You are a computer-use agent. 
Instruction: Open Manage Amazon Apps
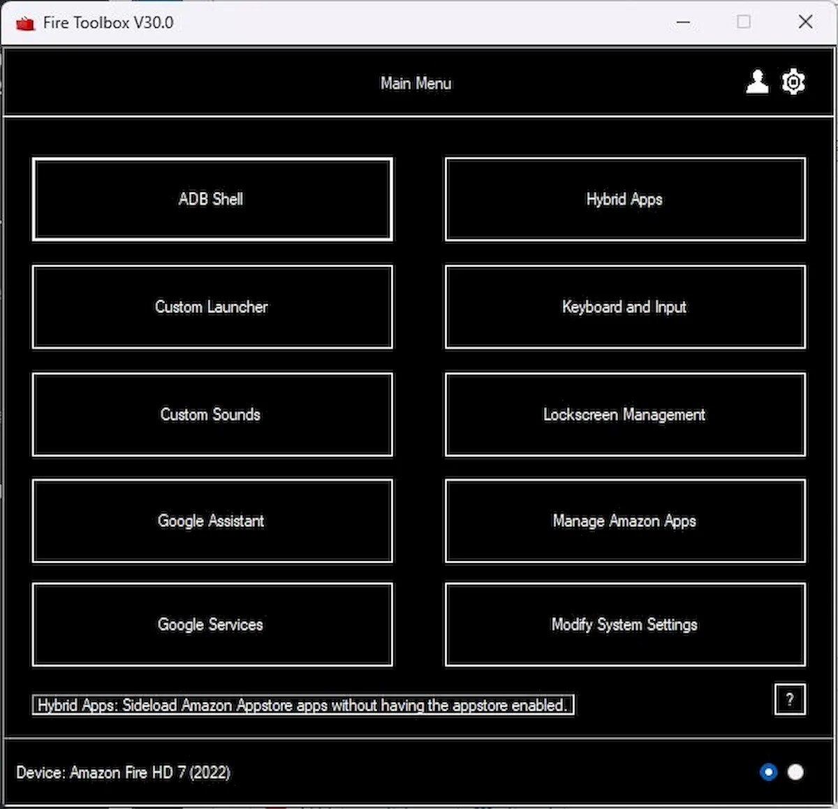(x=624, y=520)
